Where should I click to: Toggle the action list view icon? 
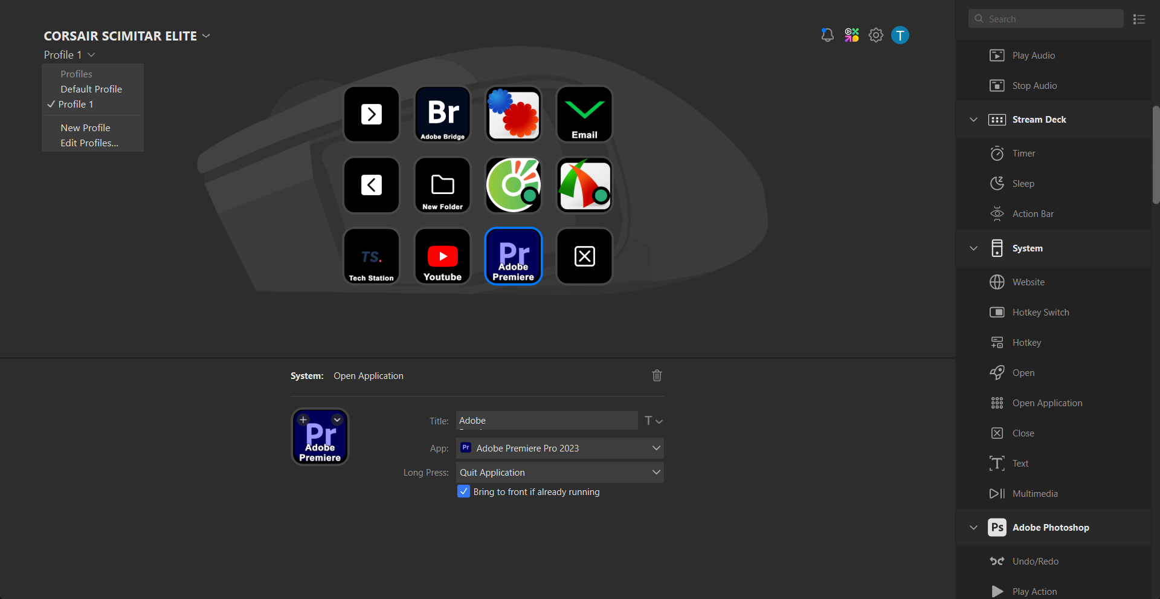tap(1139, 19)
